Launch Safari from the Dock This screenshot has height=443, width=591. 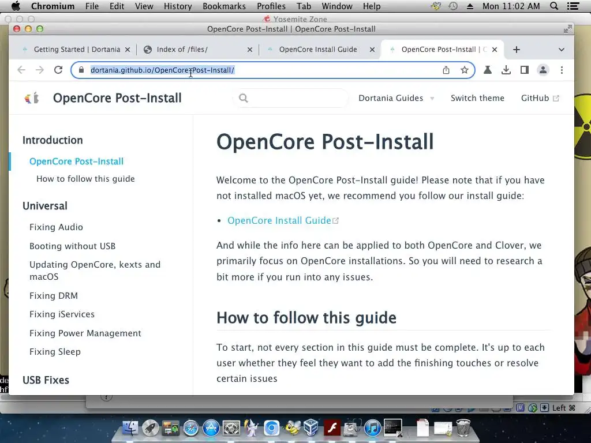[x=190, y=429]
